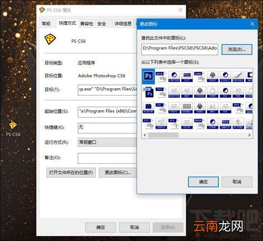This screenshot has width=263, height=241.
Task: Select the PSD document icon
Action: coord(148,92)
